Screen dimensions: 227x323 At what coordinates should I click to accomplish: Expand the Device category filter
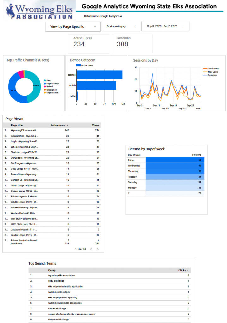pos(121,26)
